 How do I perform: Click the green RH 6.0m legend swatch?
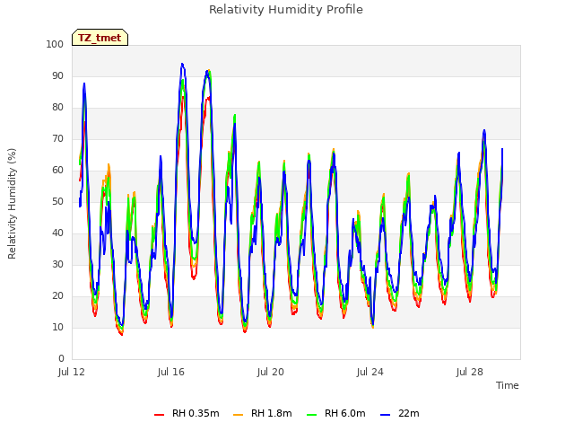tap(311, 415)
